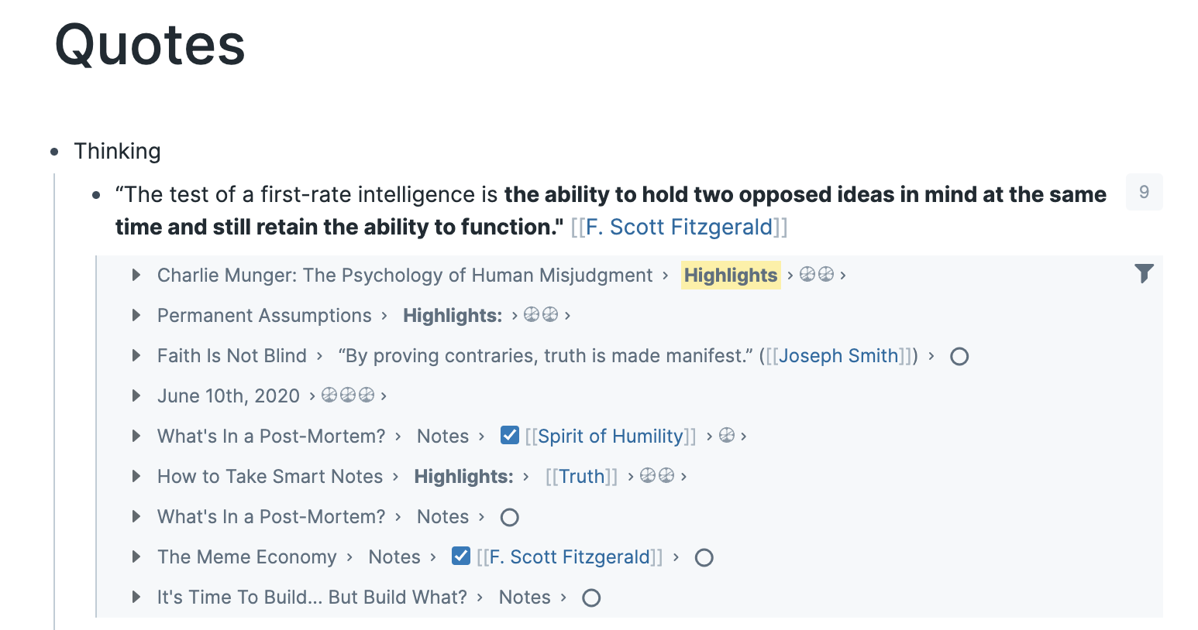Screen dimensions: 1198x630
Task: Open the Joseph Smith page link
Action: (x=838, y=356)
